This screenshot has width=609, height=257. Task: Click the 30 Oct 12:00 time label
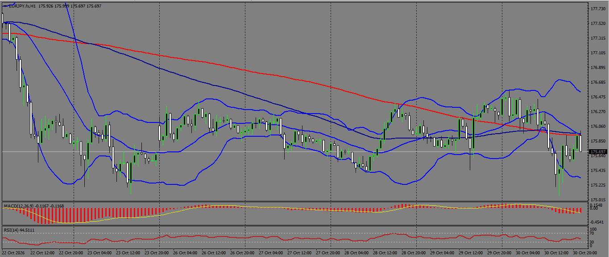pos(557,253)
